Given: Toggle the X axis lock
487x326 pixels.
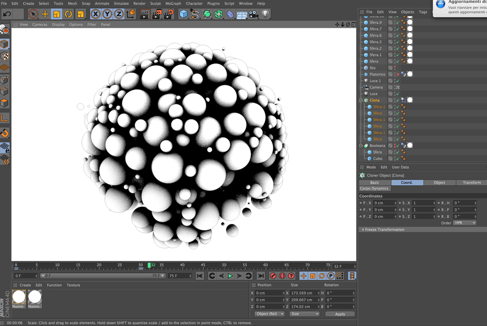Looking at the screenshot, I should 95,14.
